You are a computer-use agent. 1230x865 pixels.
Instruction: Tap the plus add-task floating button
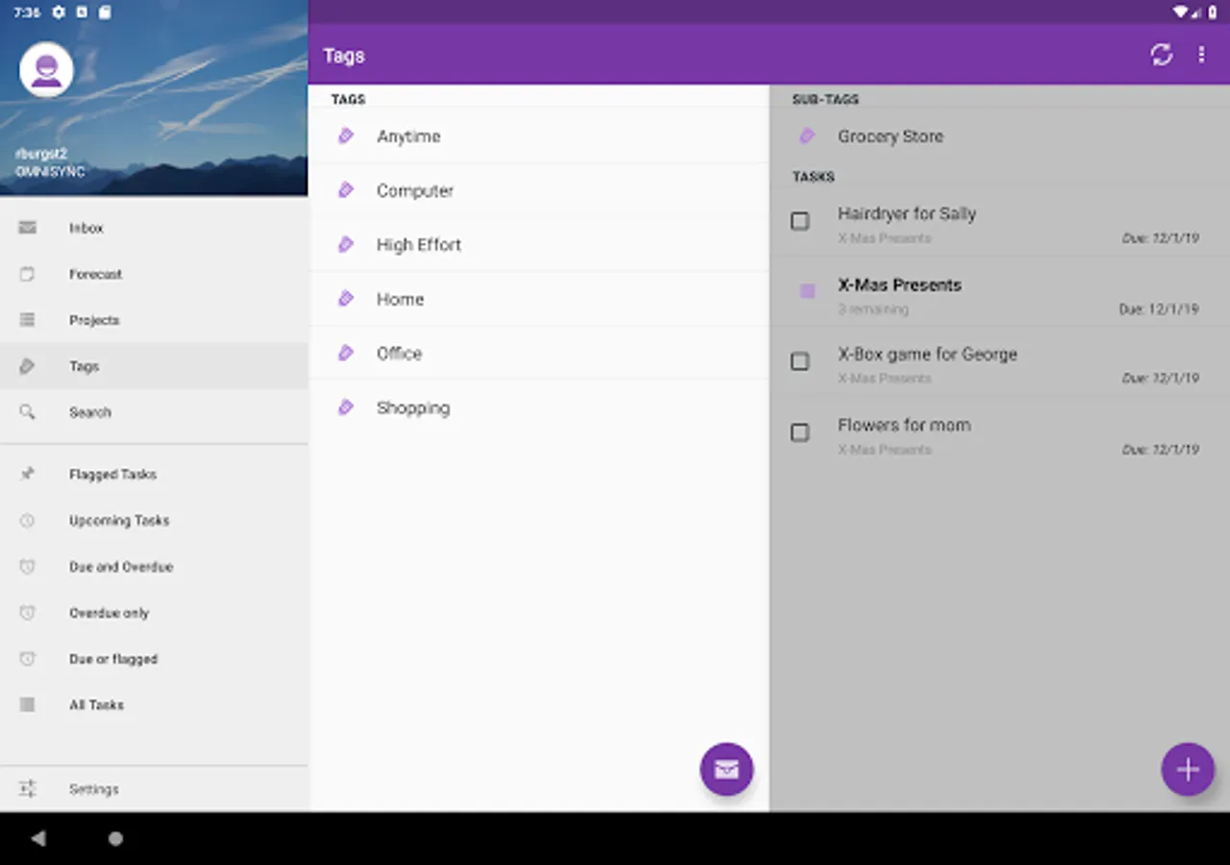[1189, 769]
